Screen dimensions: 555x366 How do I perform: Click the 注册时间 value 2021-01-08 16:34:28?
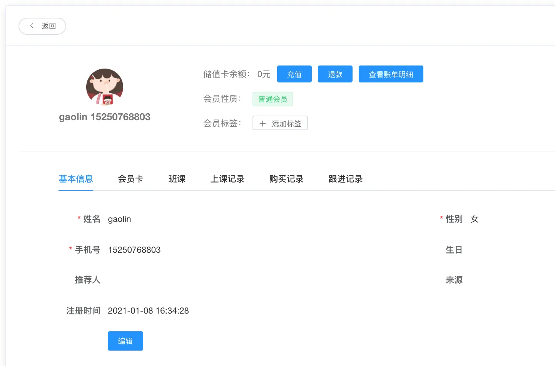coord(148,311)
